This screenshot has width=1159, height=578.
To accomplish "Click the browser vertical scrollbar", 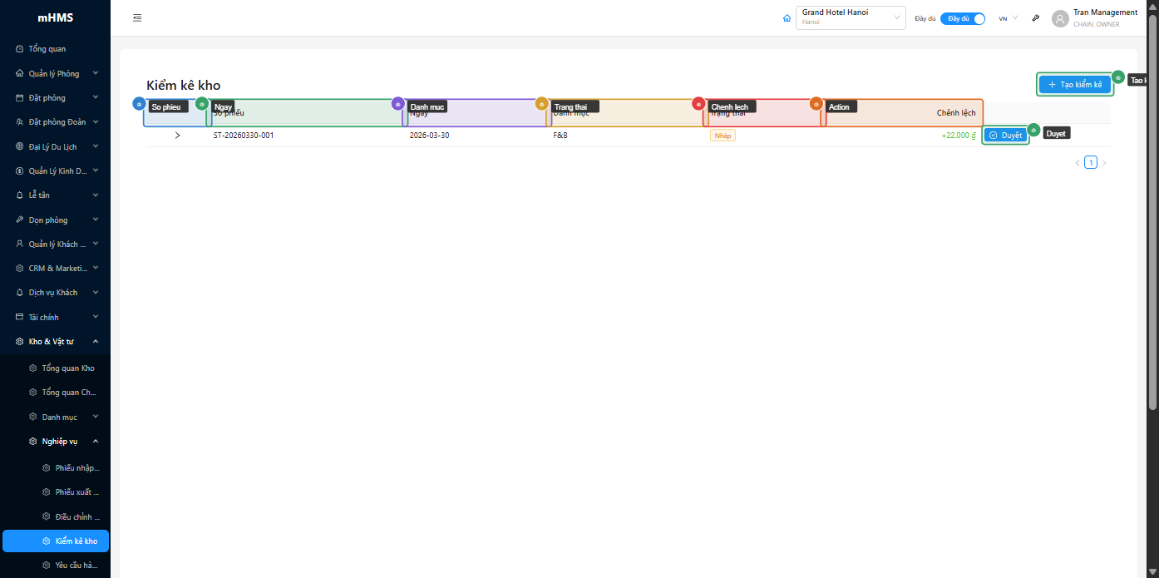I will coord(1152,208).
